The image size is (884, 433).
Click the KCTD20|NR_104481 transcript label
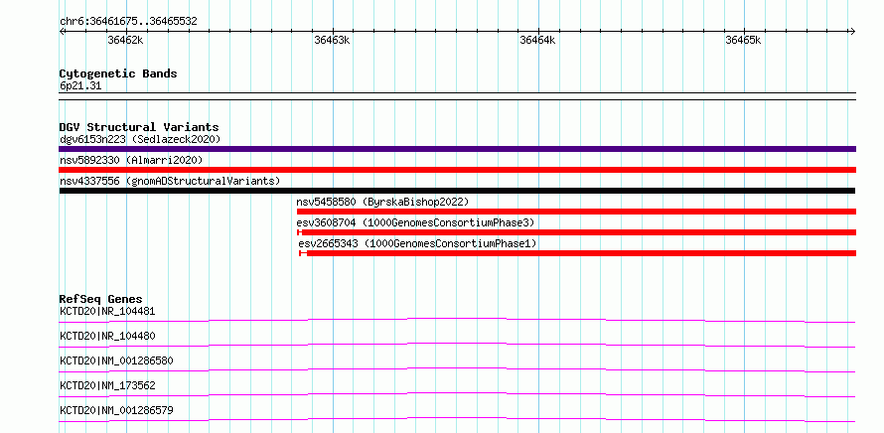point(107,311)
